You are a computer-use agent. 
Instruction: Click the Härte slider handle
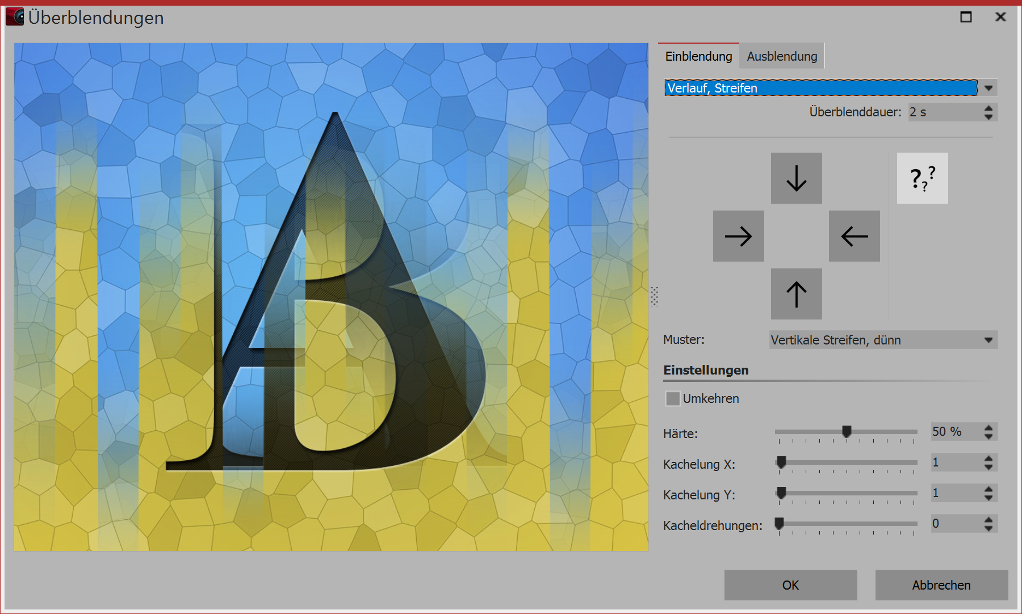pyautogui.click(x=847, y=432)
